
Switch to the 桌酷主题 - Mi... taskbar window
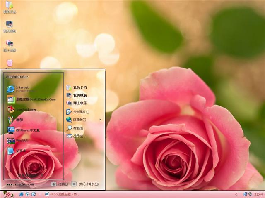tap(62, 194)
